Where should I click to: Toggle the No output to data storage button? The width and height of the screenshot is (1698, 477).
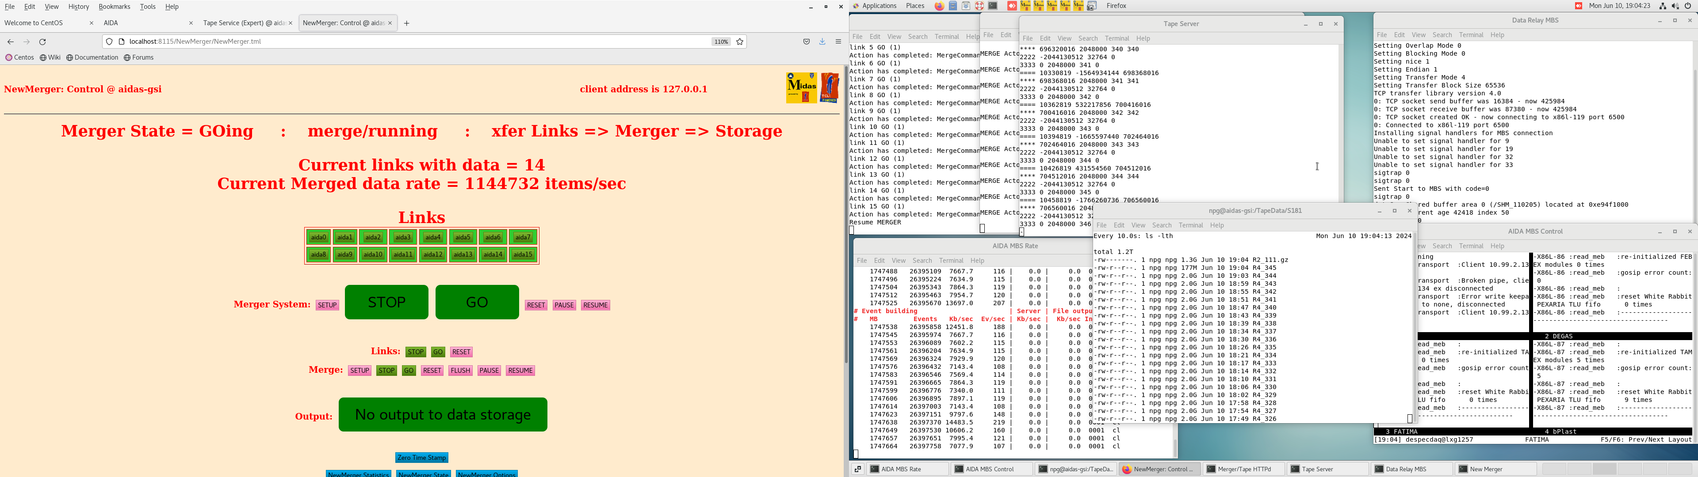[x=442, y=414]
